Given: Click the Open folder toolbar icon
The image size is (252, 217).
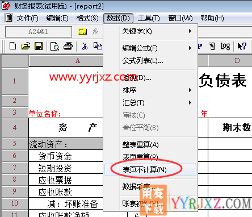Looking at the screenshot, I should tap(26, 46).
